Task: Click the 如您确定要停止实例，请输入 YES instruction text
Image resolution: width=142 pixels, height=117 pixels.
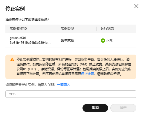Action: [30, 85]
